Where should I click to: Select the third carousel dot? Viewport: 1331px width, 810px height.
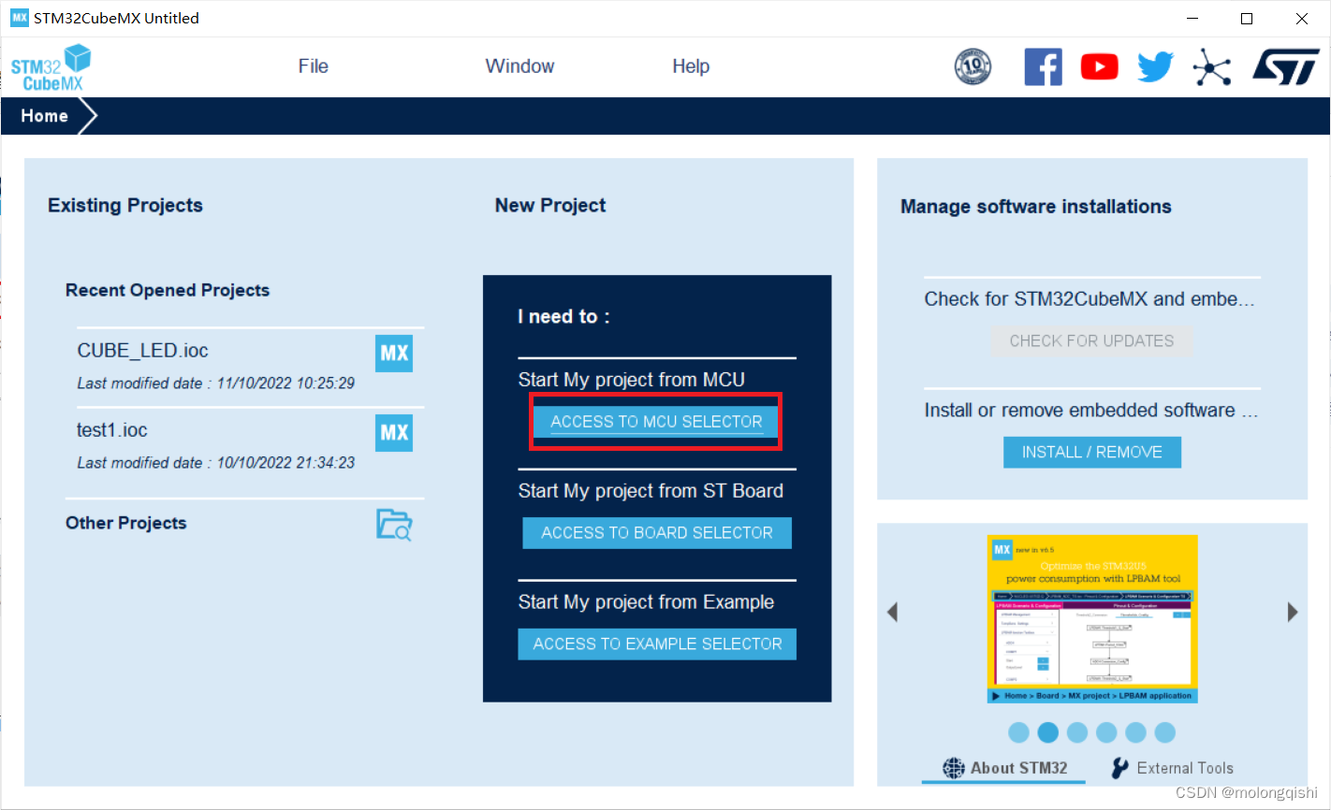tap(1077, 732)
